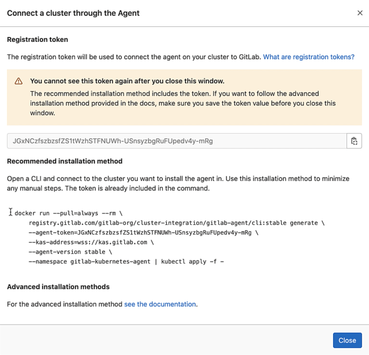The image size is (369, 355).
Task: Open the What are registration tokens link
Action: (x=309, y=57)
